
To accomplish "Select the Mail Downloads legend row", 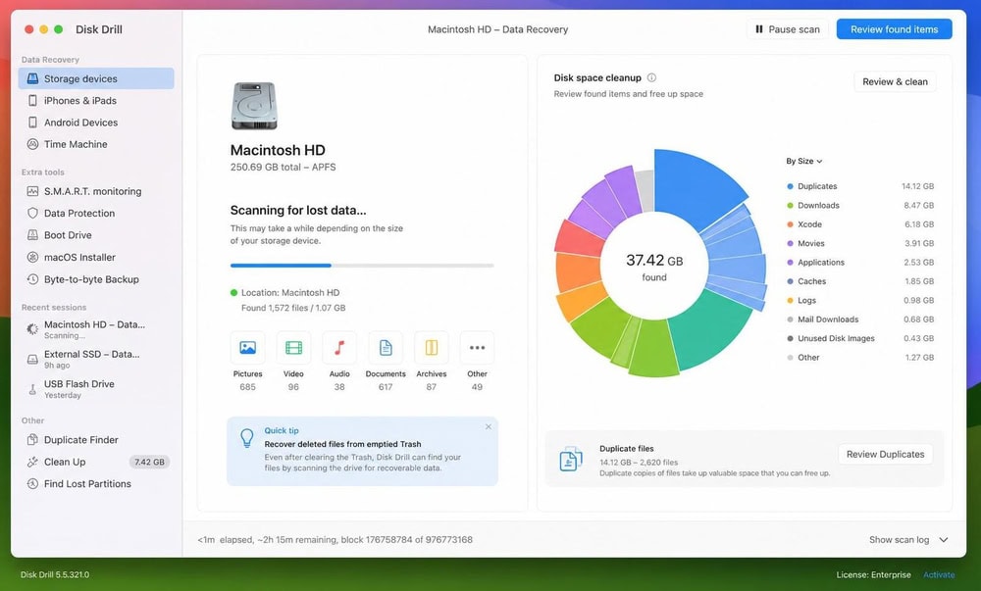I will point(859,320).
